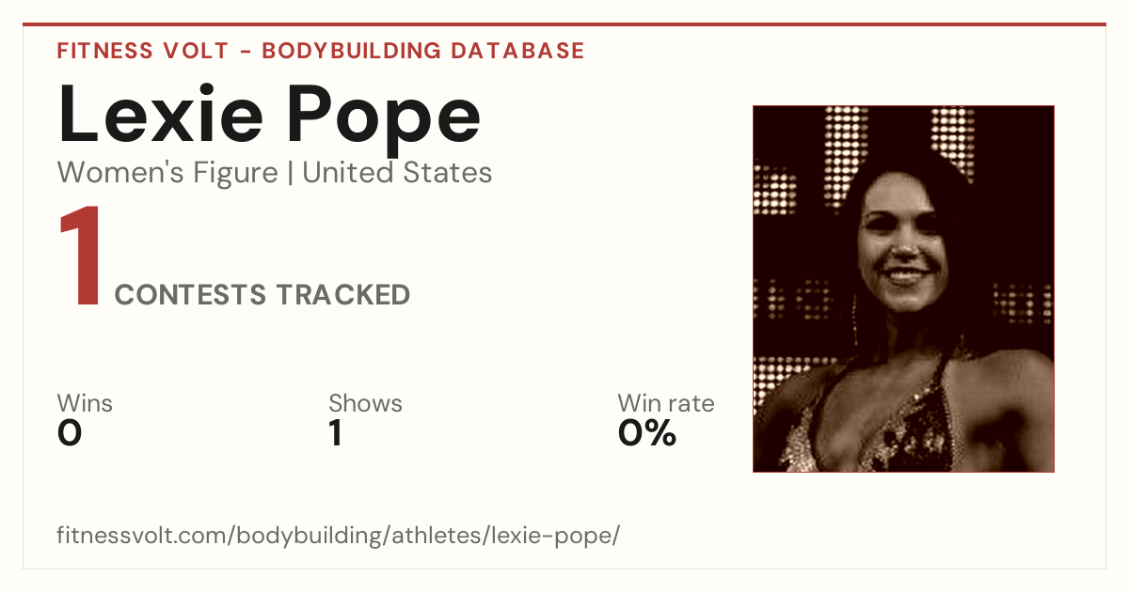
Task: Click the dash between Volt and Bodybuilding
Action: 244,52
